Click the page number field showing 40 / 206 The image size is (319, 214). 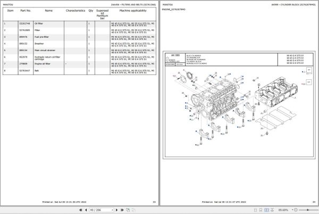[100, 210]
